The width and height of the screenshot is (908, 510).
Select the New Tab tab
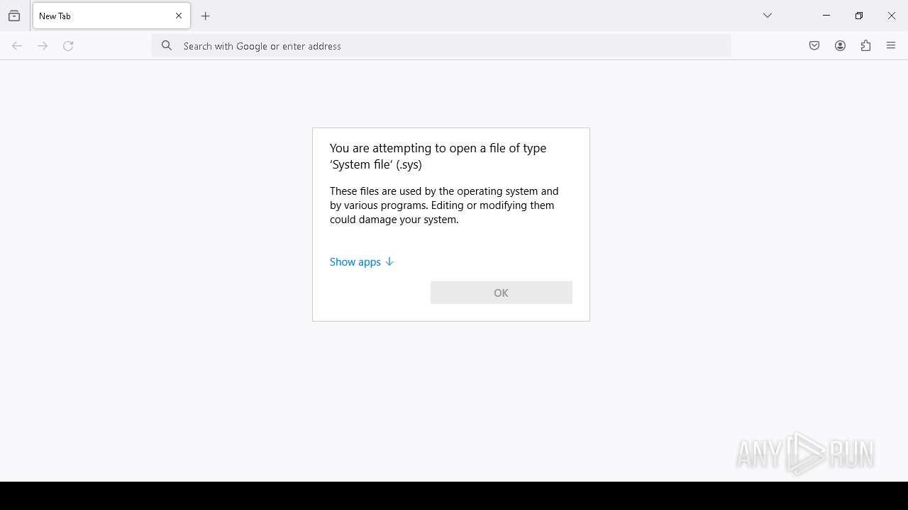[111, 16]
